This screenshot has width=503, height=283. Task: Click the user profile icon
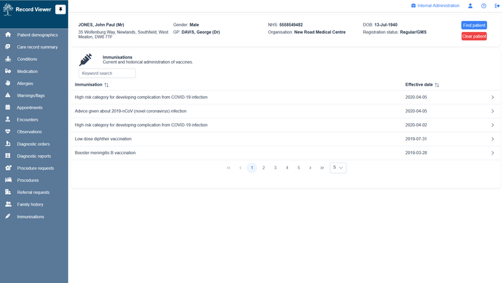pos(470,6)
